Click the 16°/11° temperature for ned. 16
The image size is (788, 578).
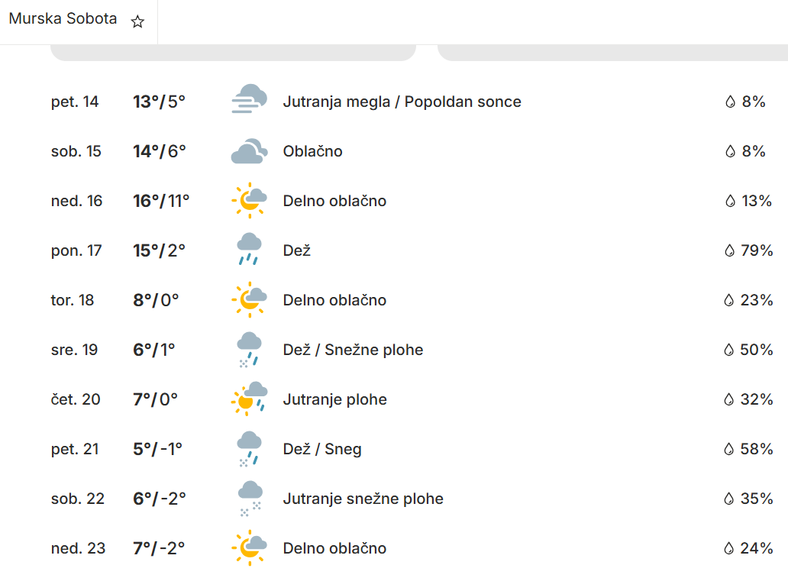161,201
